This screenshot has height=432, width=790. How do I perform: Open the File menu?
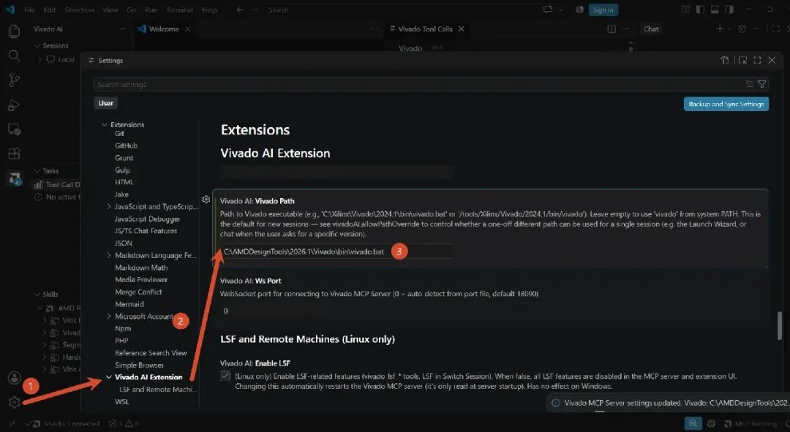[x=29, y=10]
